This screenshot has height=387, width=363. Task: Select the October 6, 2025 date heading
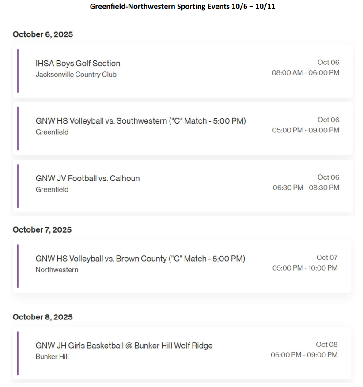tap(43, 34)
